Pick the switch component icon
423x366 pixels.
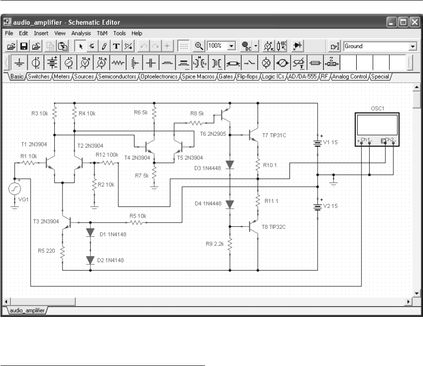pos(250,63)
